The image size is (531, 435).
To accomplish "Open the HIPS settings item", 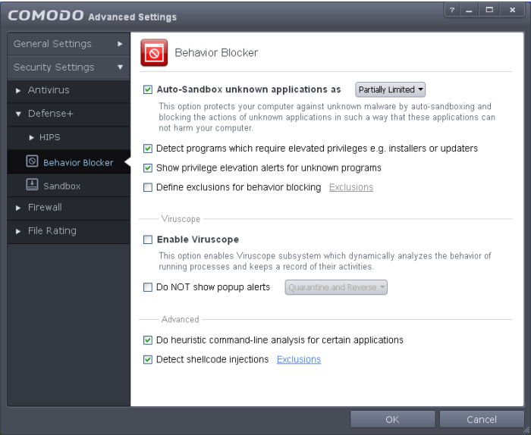I will click(x=49, y=137).
